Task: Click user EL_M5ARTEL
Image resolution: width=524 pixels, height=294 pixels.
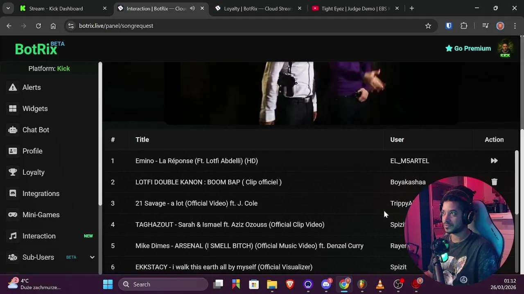Action: click(x=410, y=161)
